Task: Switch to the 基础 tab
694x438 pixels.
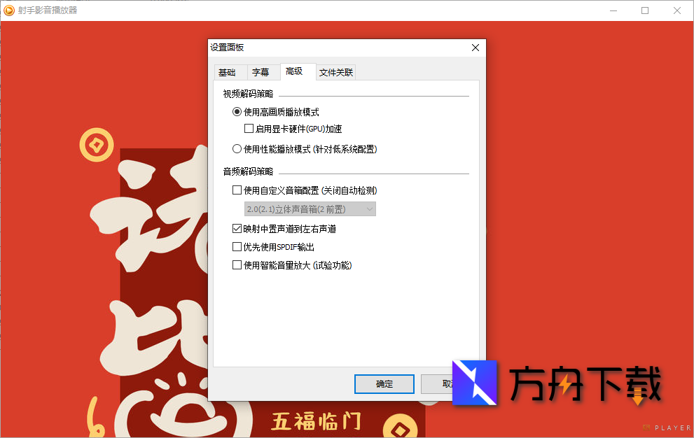Action: tap(229, 72)
